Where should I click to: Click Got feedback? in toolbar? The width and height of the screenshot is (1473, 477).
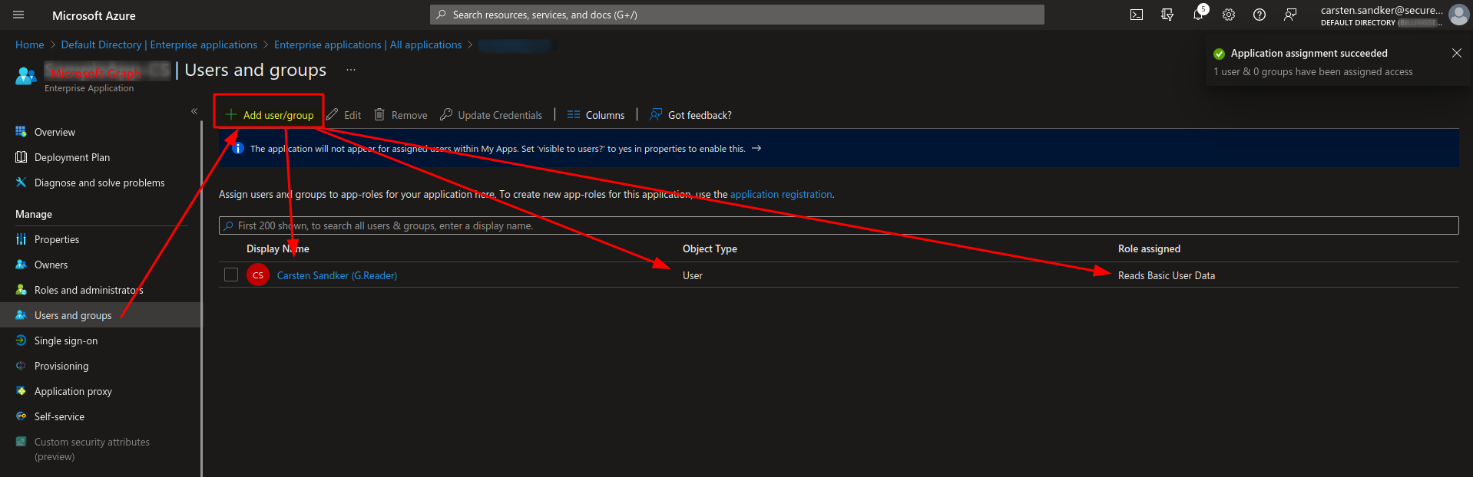coord(690,115)
